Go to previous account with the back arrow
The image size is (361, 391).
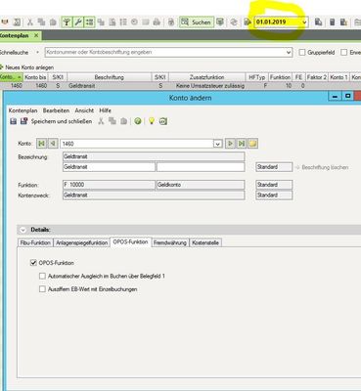pyautogui.click(x=53, y=144)
